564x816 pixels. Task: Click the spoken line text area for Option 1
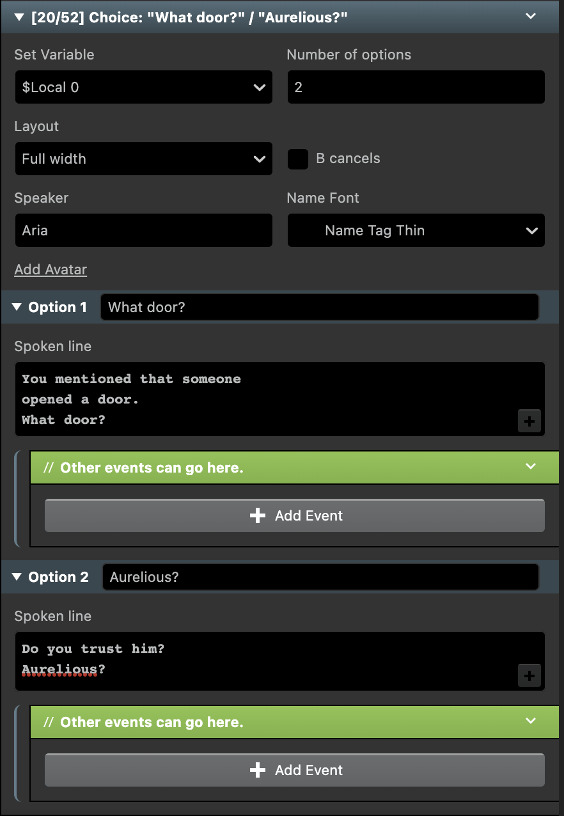[279, 399]
